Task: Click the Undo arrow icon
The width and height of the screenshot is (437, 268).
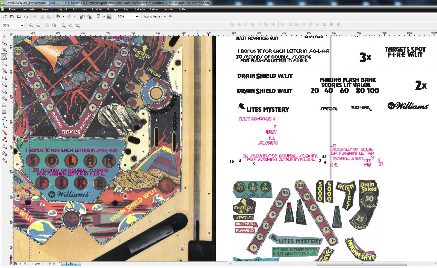Action: pos(58,17)
